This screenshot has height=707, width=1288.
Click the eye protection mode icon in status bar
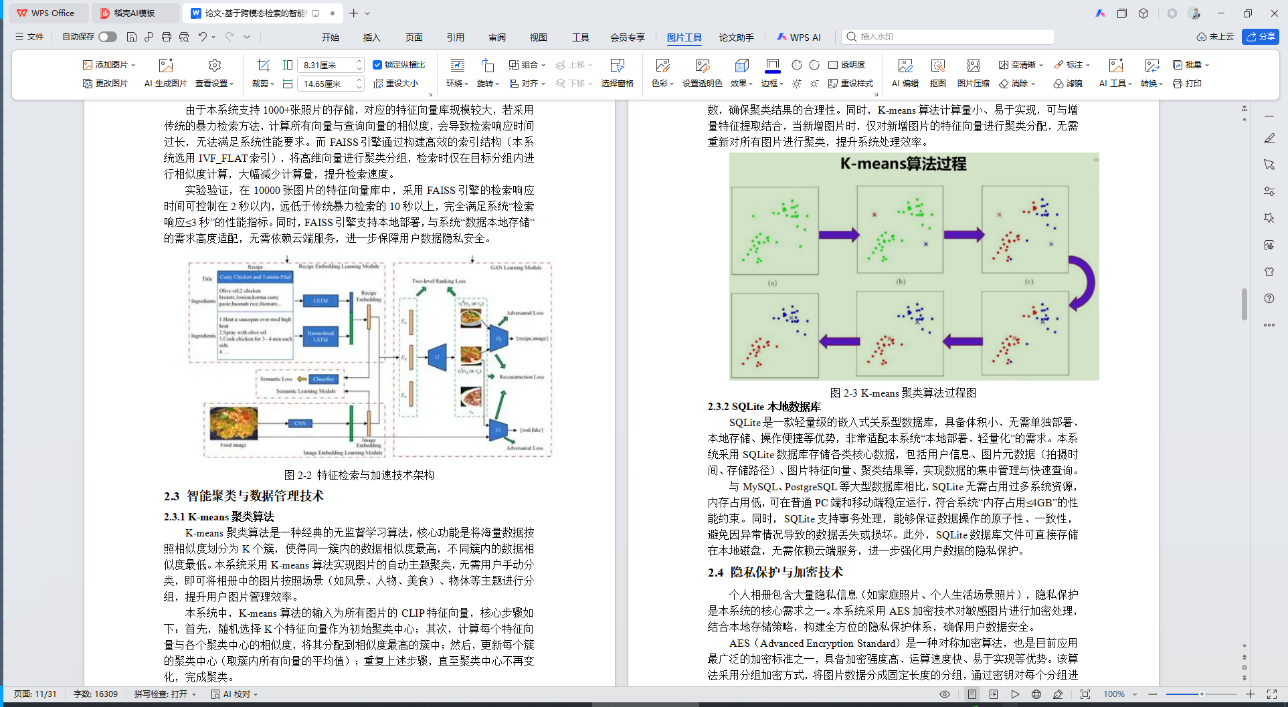(945, 694)
